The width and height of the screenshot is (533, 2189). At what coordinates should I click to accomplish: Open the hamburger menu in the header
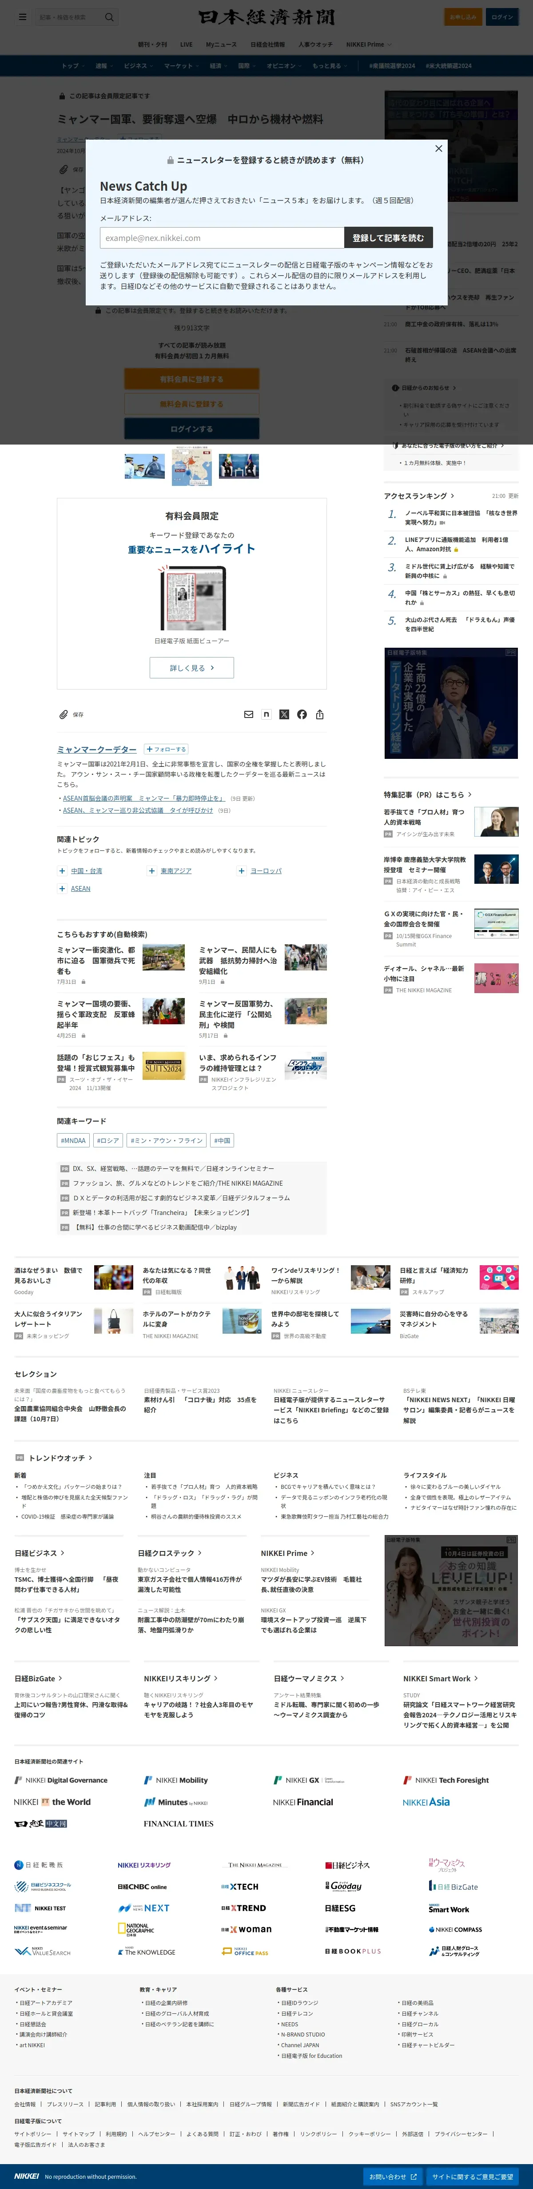(x=22, y=17)
